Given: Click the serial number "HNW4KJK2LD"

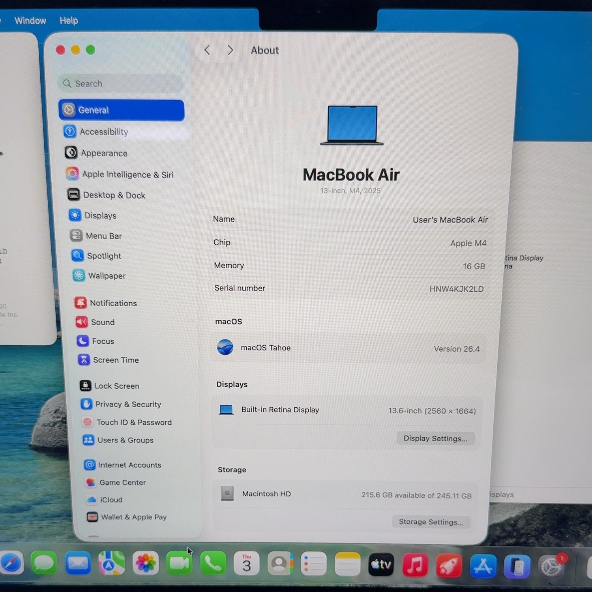Looking at the screenshot, I should (x=457, y=289).
